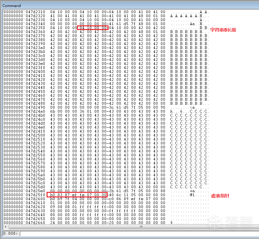The height and width of the screenshot is (239, 259).
Task: Select address 00000000`047d25f0
Action: pyautogui.click(x=24, y=195)
